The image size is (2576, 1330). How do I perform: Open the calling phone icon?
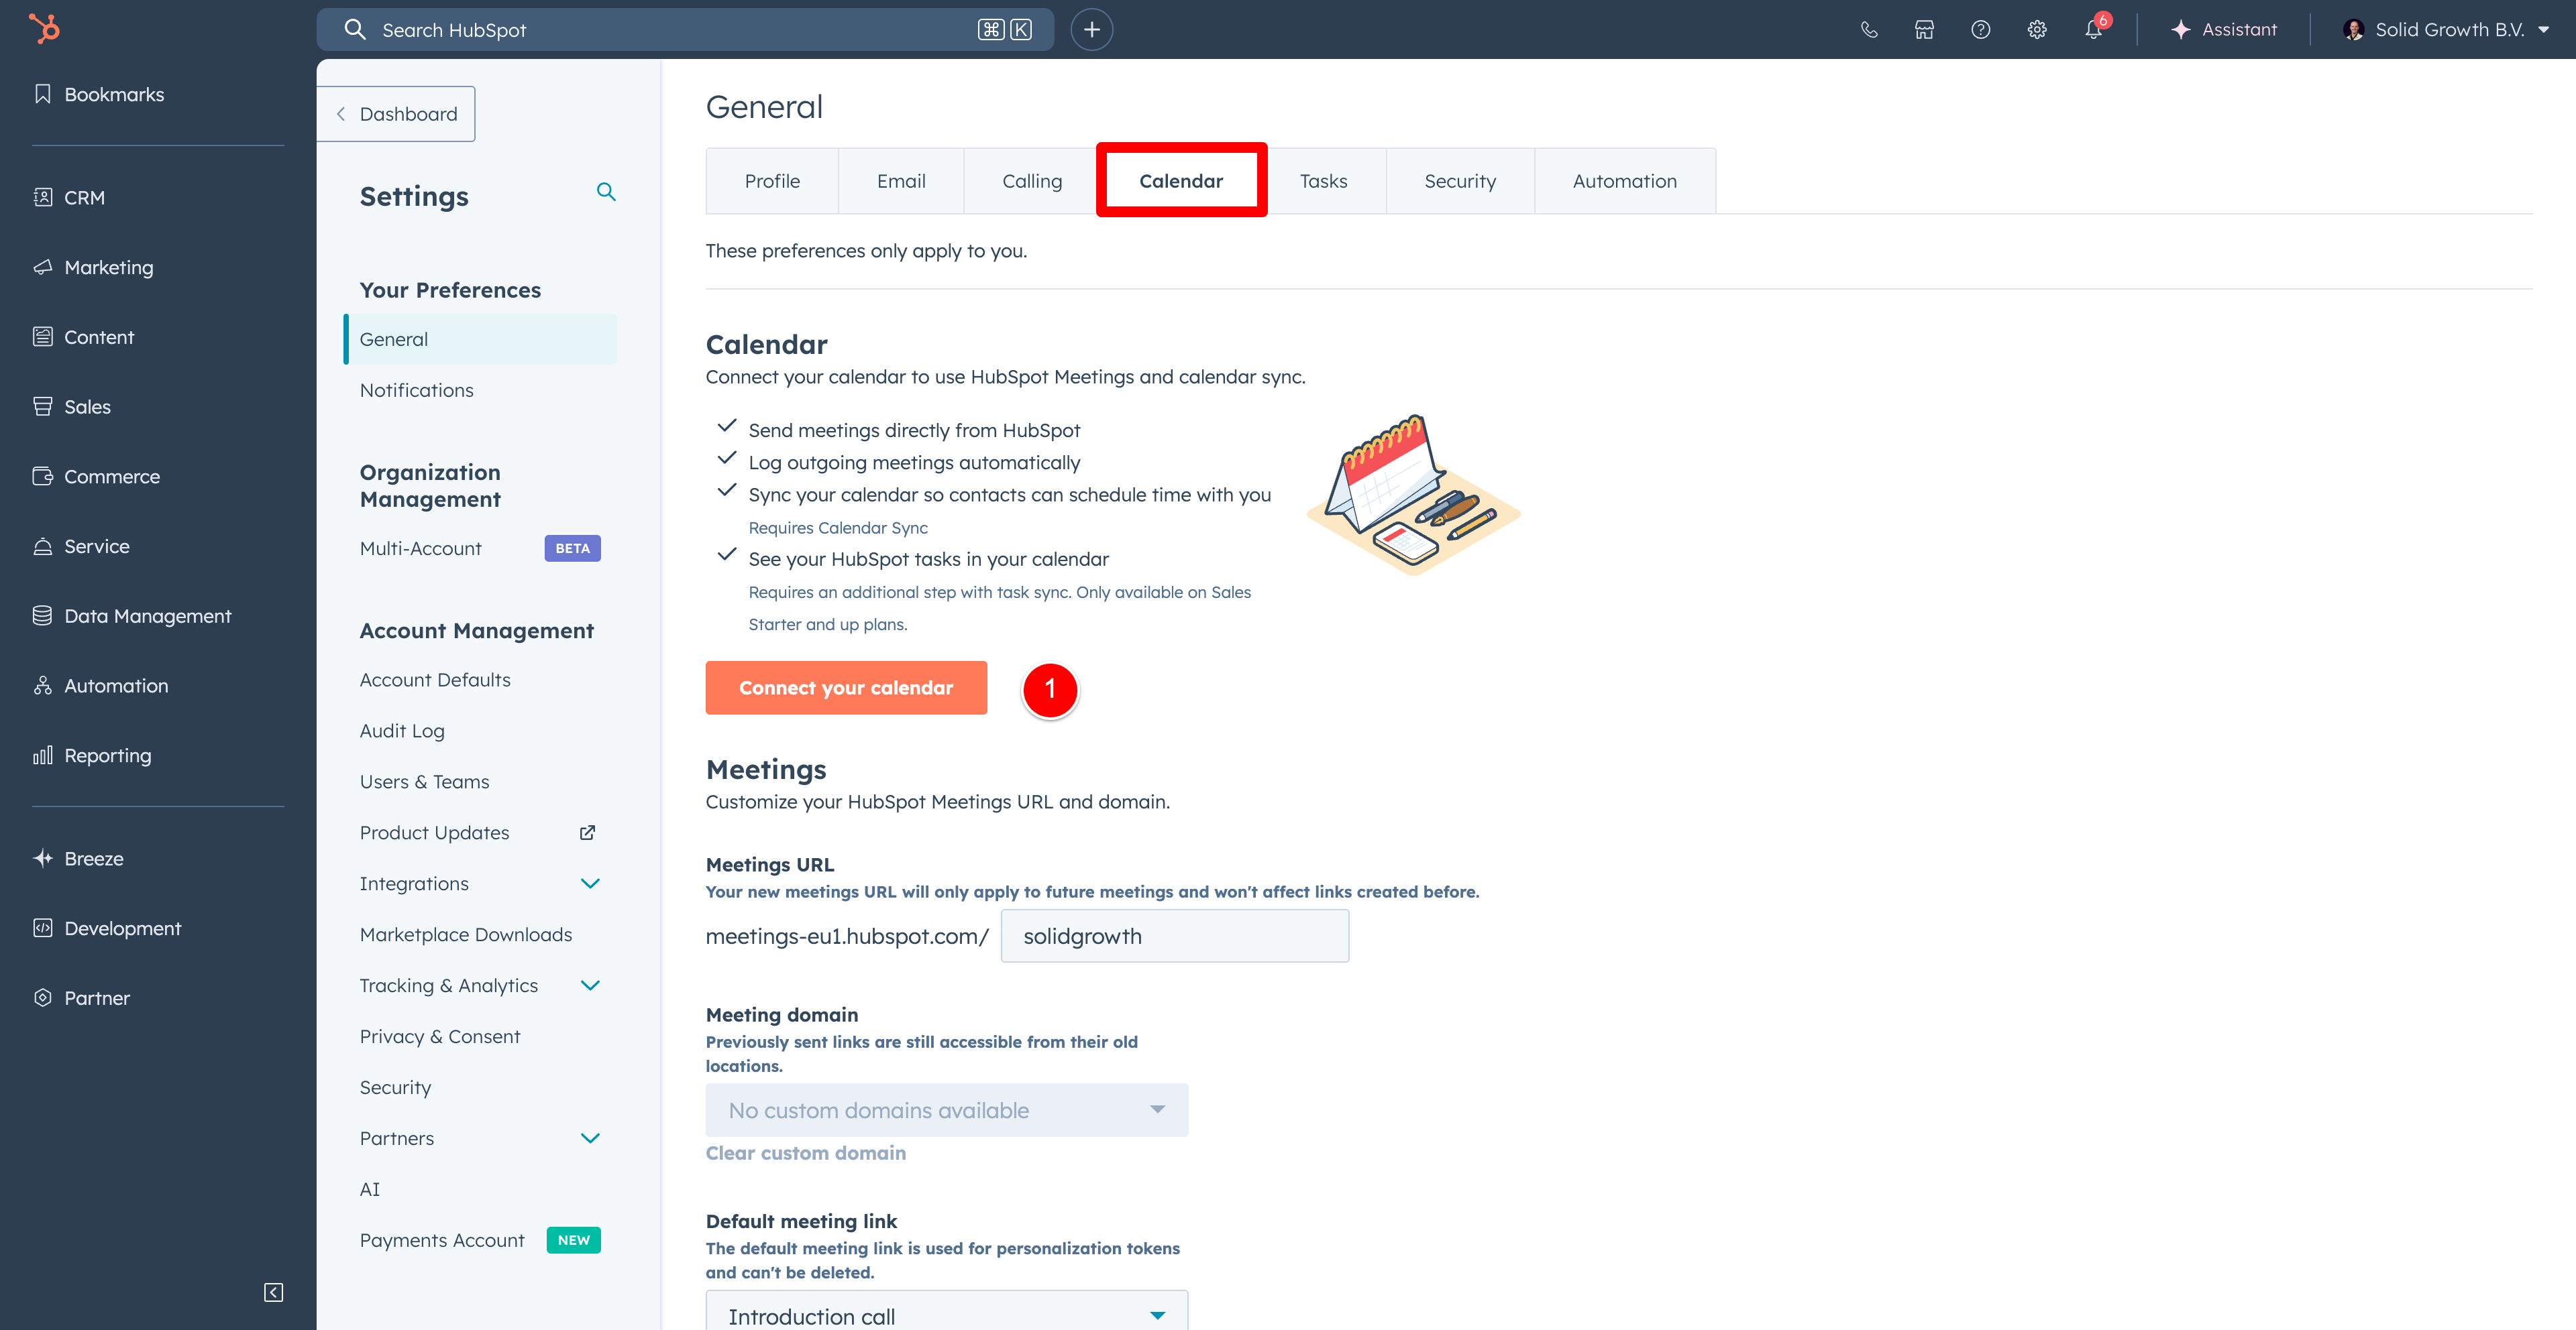pyautogui.click(x=1868, y=30)
